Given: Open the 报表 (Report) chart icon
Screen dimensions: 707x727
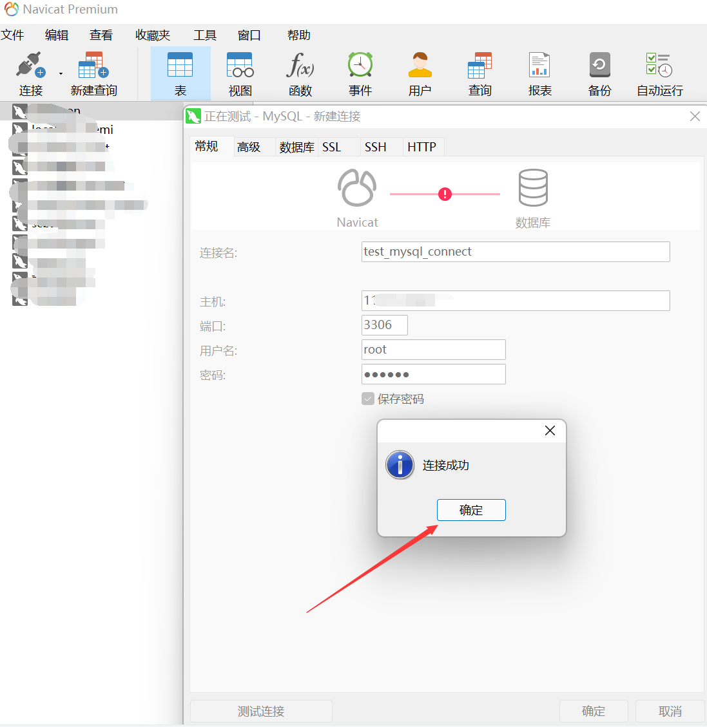Looking at the screenshot, I should pos(539,66).
